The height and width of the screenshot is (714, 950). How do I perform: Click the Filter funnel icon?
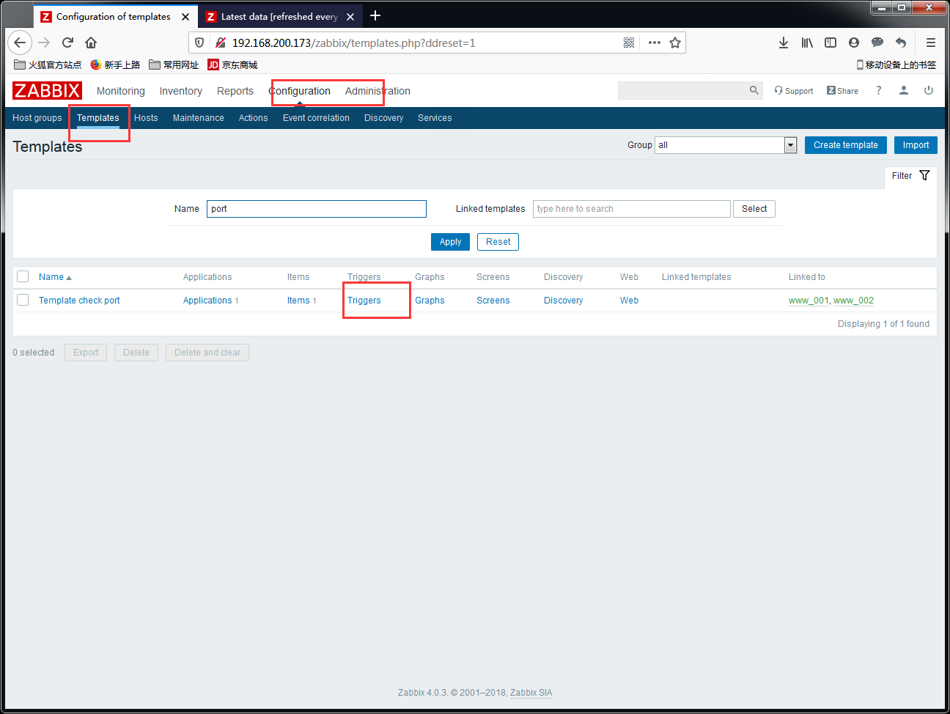tap(924, 175)
